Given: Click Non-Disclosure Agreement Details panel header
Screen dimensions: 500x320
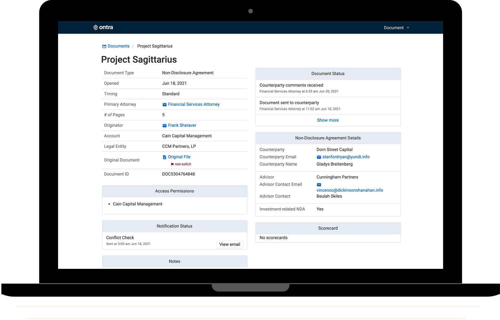Looking at the screenshot, I should 328,138.
